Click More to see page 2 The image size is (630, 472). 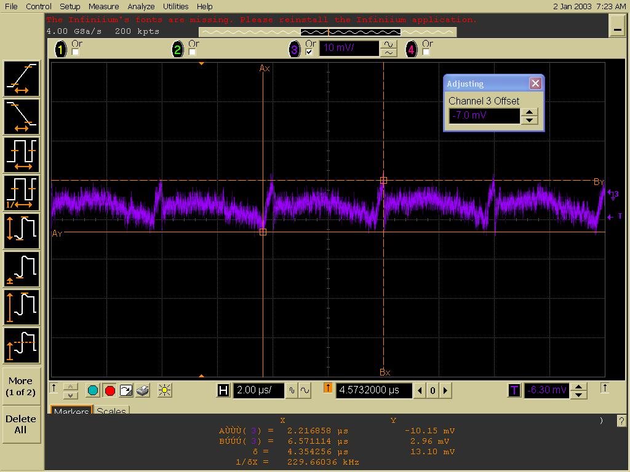point(21,386)
